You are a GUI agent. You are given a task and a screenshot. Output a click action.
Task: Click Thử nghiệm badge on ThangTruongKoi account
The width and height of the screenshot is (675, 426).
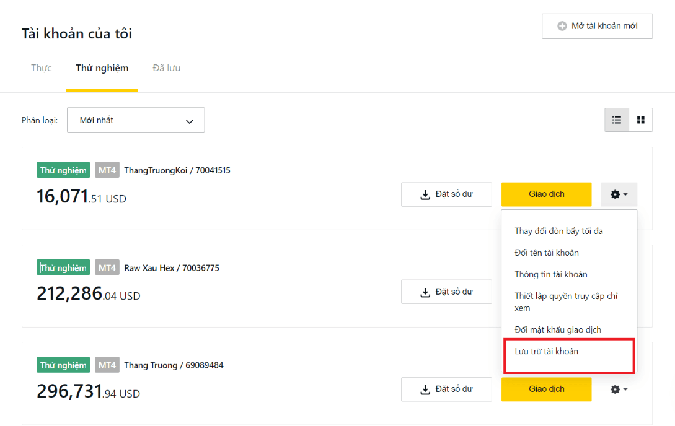[63, 170]
